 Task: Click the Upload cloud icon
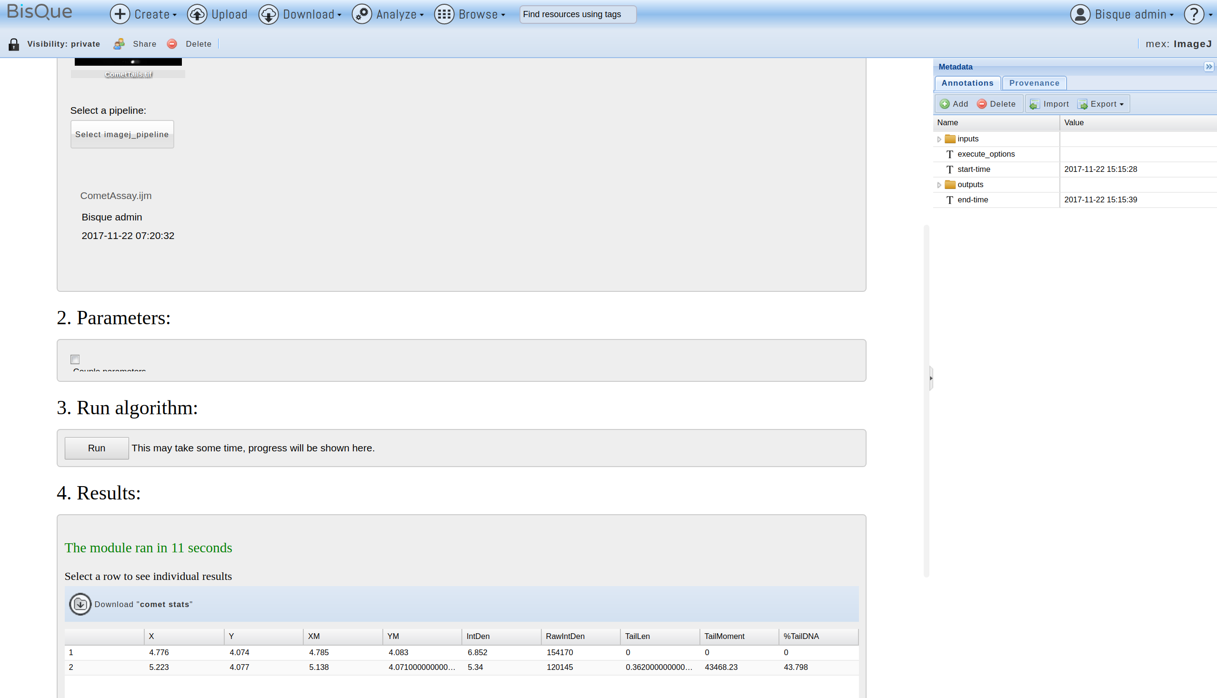(x=197, y=14)
